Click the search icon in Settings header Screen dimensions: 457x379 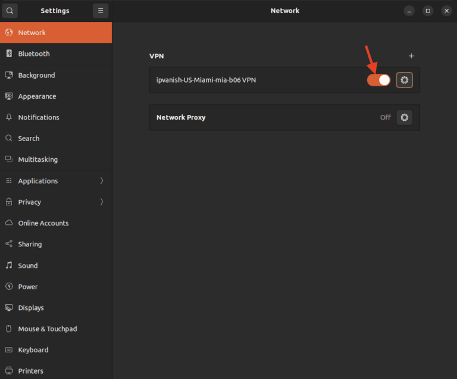pyautogui.click(x=10, y=11)
